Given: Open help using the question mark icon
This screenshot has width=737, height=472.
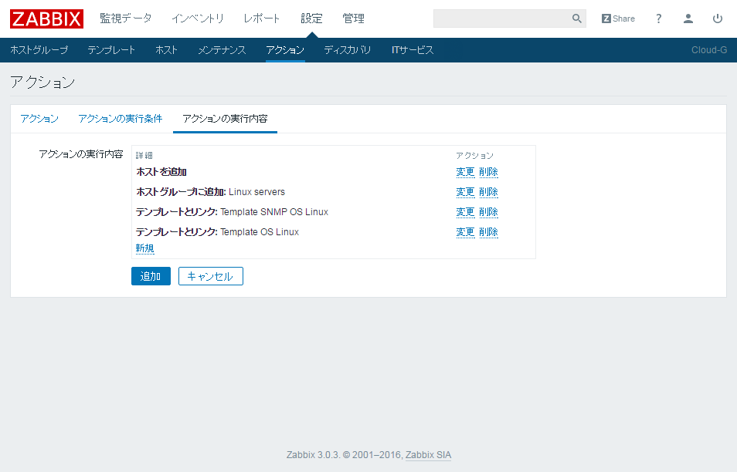Looking at the screenshot, I should point(657,19).
